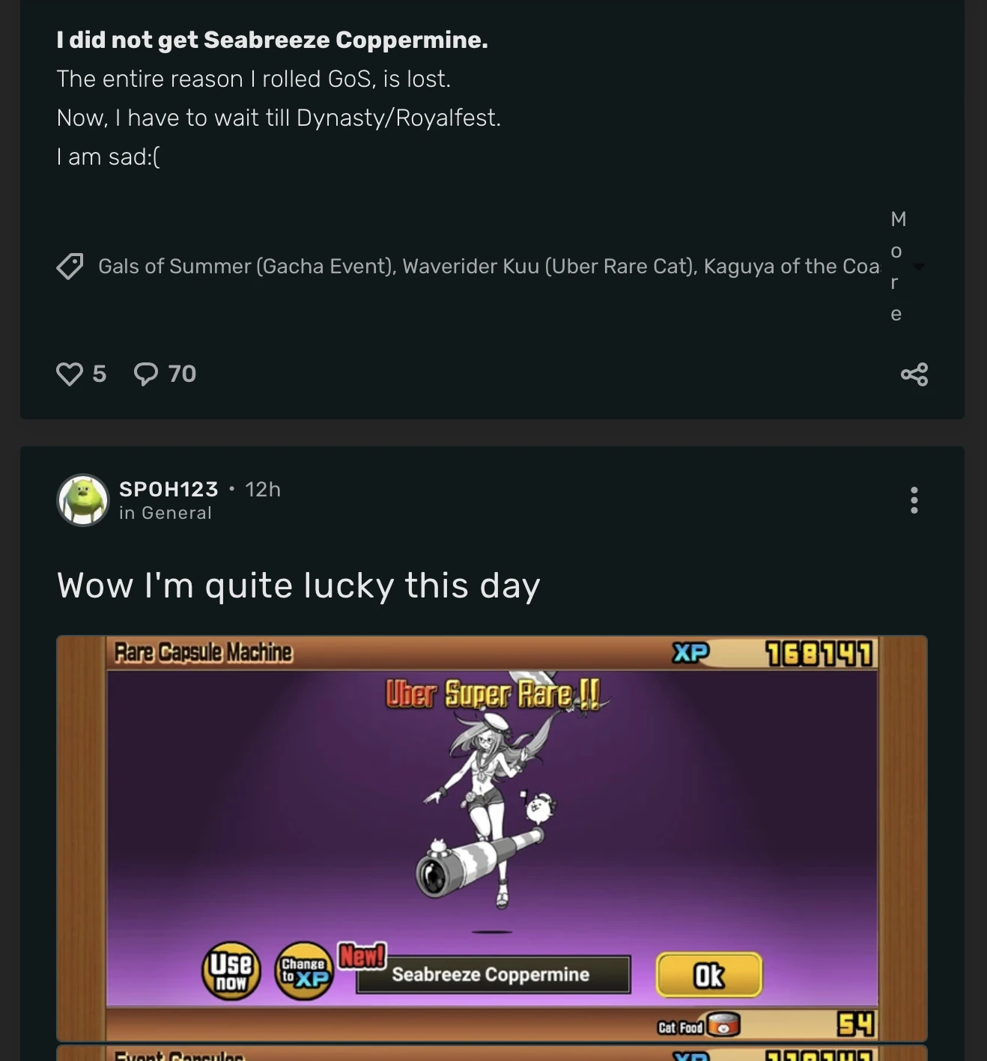Screen dimensions: 987x1061
Task: Open three-dot options menu on SPOH123's post
Action: coord(914,500)
